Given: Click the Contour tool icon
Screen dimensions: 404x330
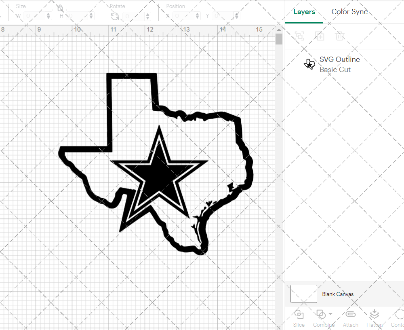Looking at the screenshot, I should [x=399, y=315].
